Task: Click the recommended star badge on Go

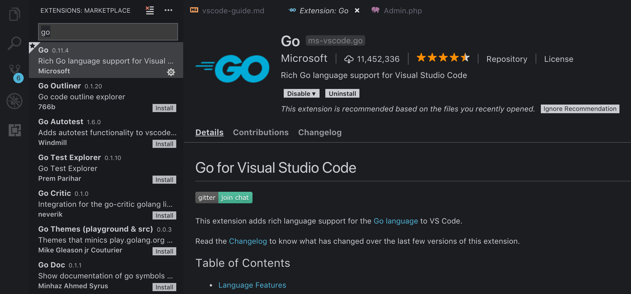Action: [33, 46]
